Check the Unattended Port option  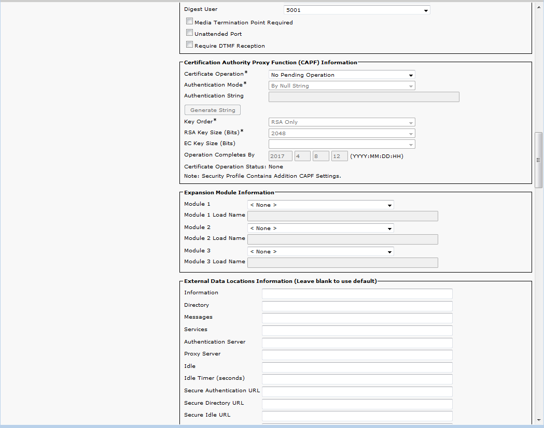click(190, 33)
